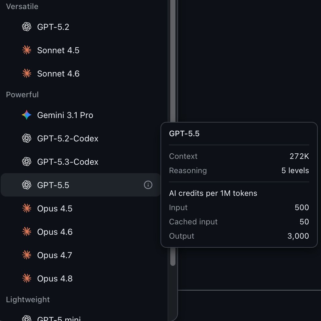321x321 pixels.
Task: Click the Powerful section heading
Action: pos(22,95)
